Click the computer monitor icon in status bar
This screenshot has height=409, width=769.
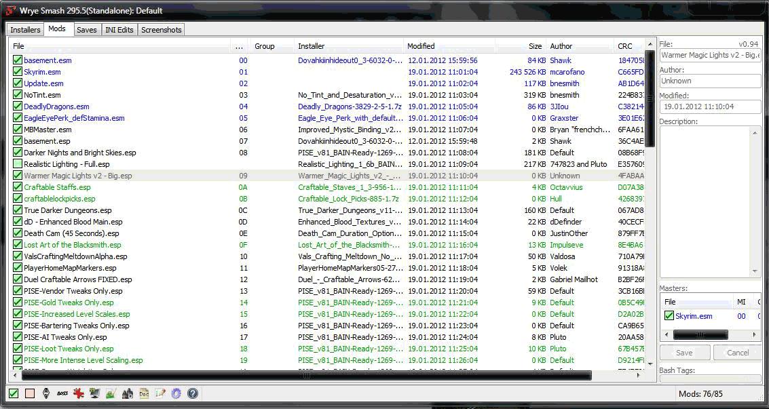click(95, 393)
